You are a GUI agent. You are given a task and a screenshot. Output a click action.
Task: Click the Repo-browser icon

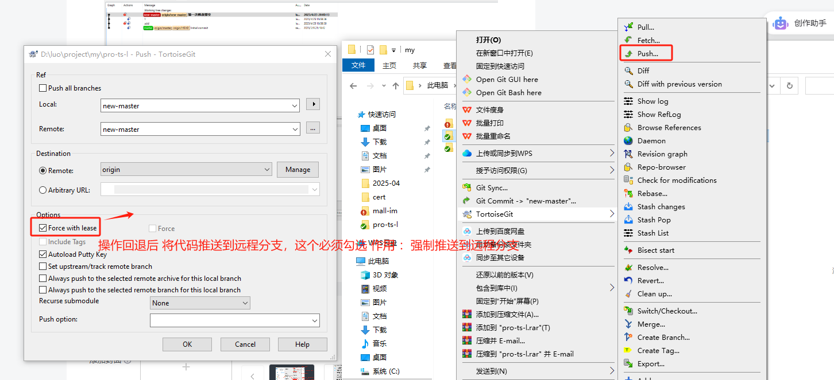pos(628,167)
